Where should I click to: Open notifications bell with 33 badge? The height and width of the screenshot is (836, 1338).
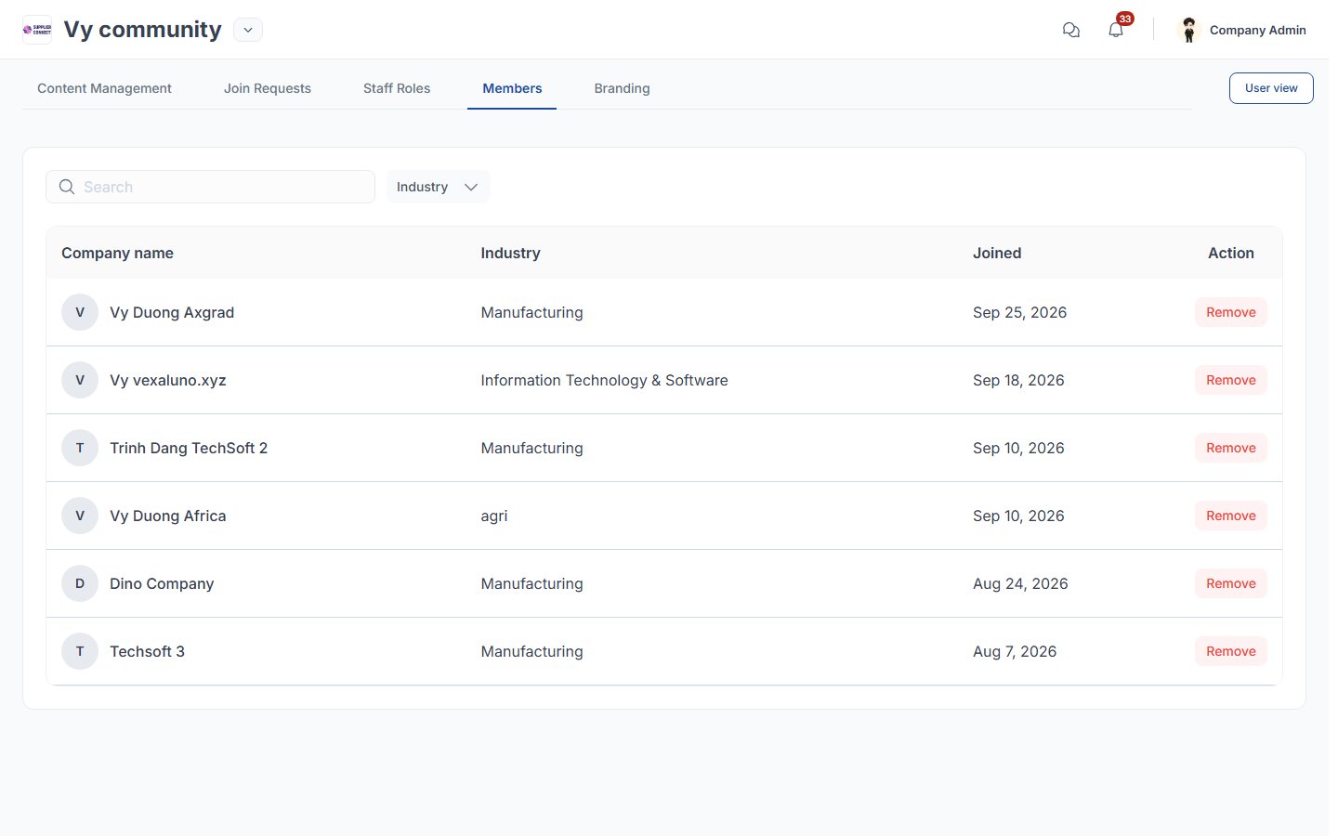(x=1116, y=30)
